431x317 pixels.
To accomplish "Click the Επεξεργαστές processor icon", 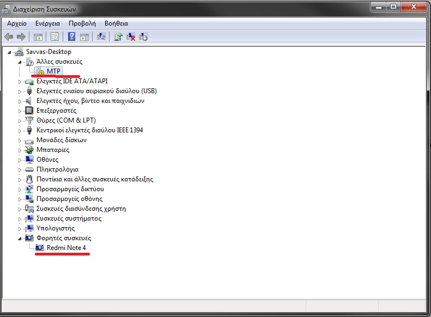I will (x=29, y=111).
